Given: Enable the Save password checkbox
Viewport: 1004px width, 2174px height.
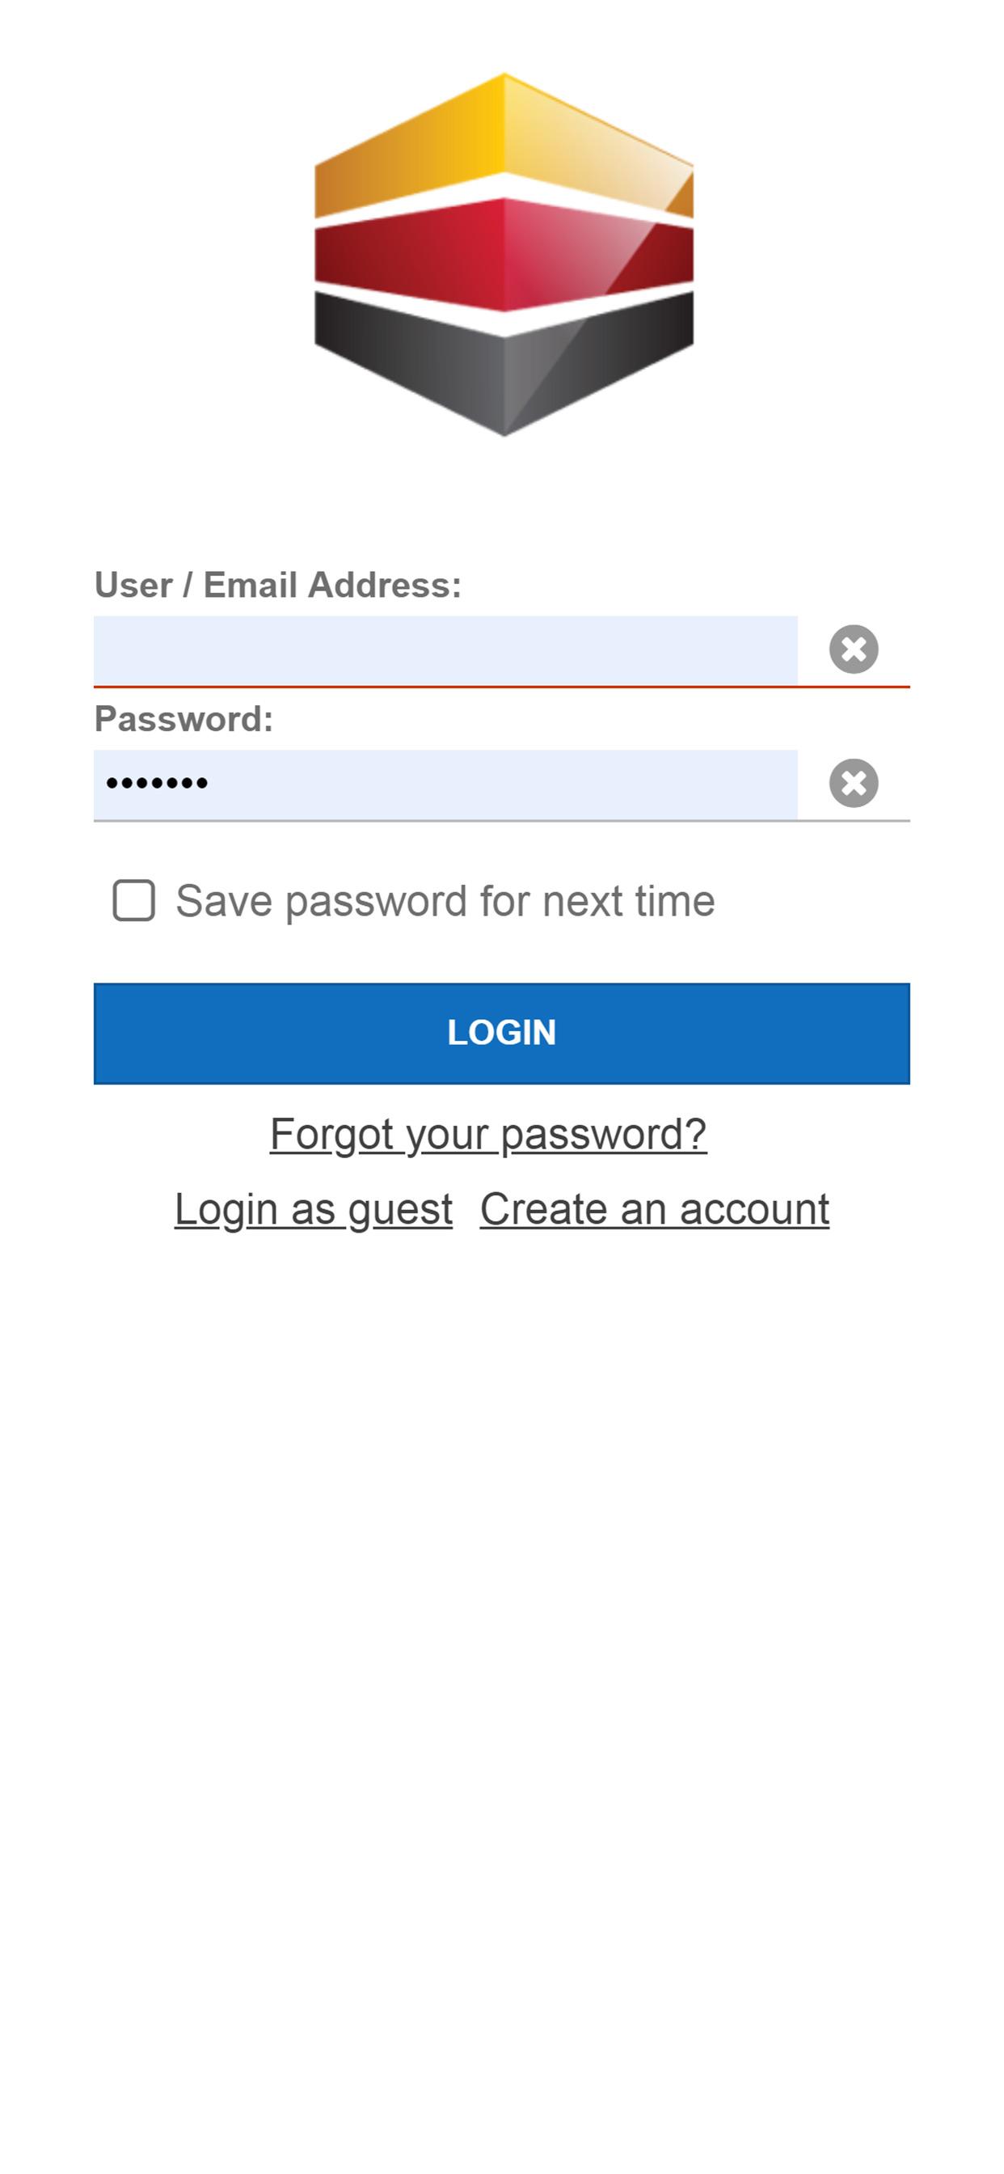Looking at the screenshot, I should tap(134, 900).
